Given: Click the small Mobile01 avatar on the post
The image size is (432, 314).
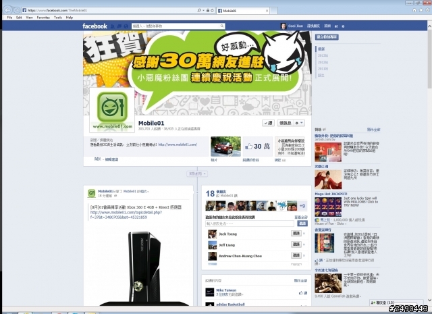Looking at the screenshot, I should pos(92,193).
